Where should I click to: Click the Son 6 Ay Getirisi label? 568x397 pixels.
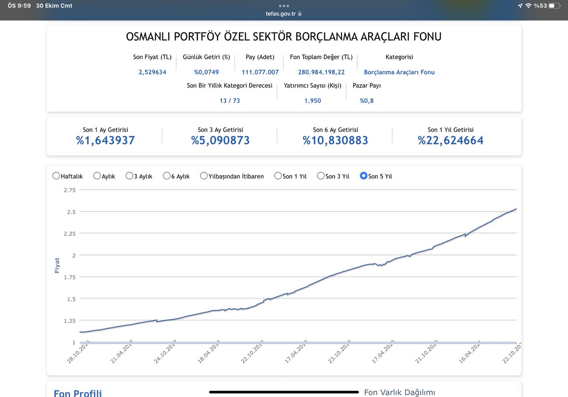[x=336, y=130]
